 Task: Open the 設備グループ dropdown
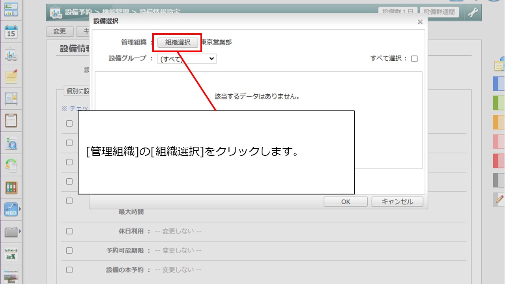(187, 59)
